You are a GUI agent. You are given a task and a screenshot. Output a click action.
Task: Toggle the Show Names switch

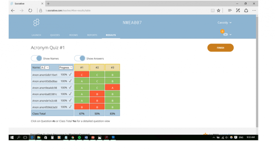click(x=36, y=58)
